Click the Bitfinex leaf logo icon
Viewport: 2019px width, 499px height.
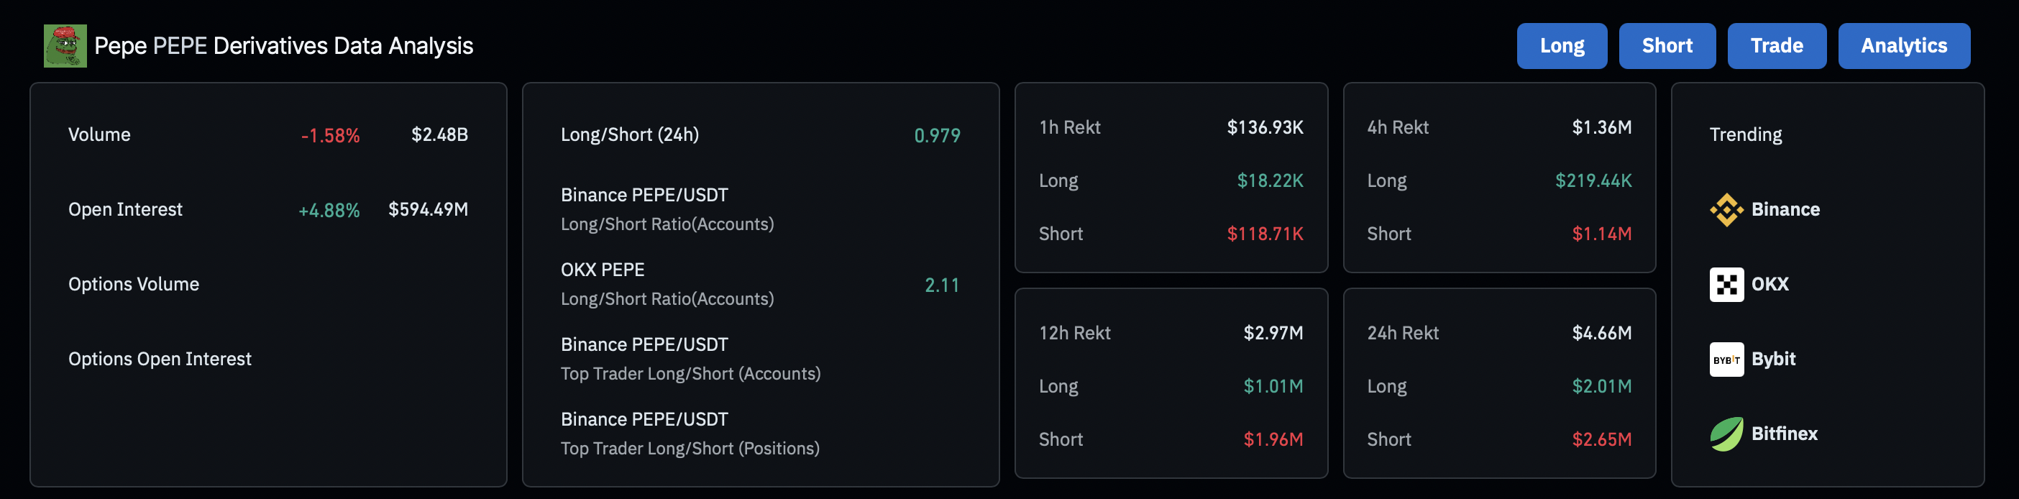point(1726,434)
